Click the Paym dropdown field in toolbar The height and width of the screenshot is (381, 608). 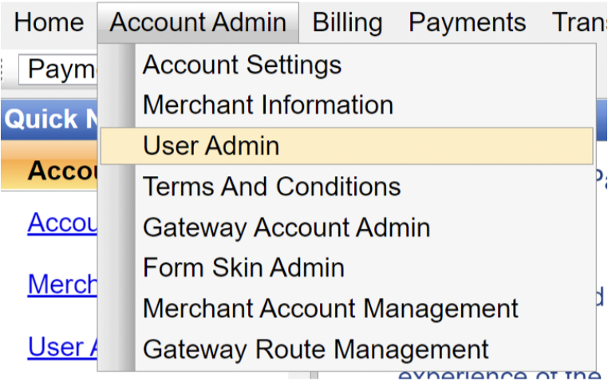pyautogui.click(x=58, y=69)
